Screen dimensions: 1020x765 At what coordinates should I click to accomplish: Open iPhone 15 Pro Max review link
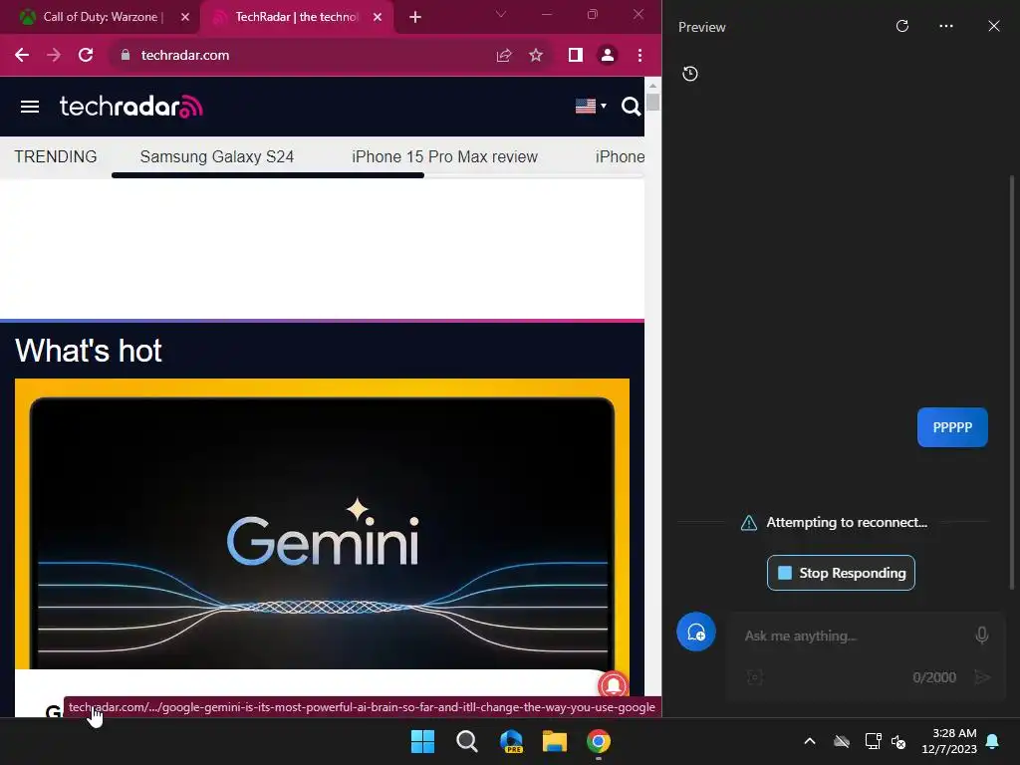[445, 156]
